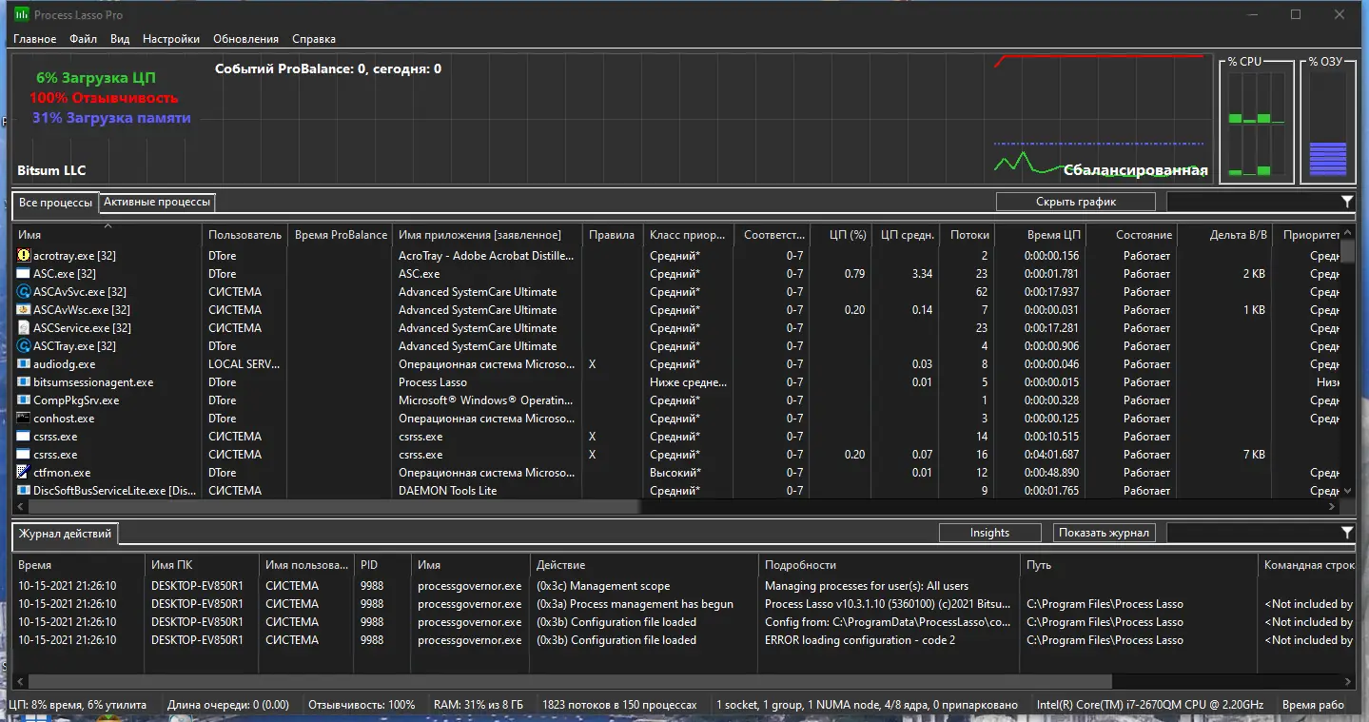Click the % ОЗУ memory meter panel
This screenshot has height=722, width=1369.
pos(1328,122)
